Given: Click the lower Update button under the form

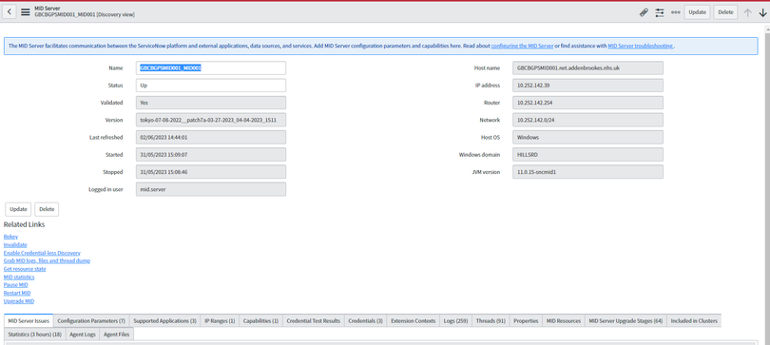Looking at the screenshot, I should click(x=18, y=209).
